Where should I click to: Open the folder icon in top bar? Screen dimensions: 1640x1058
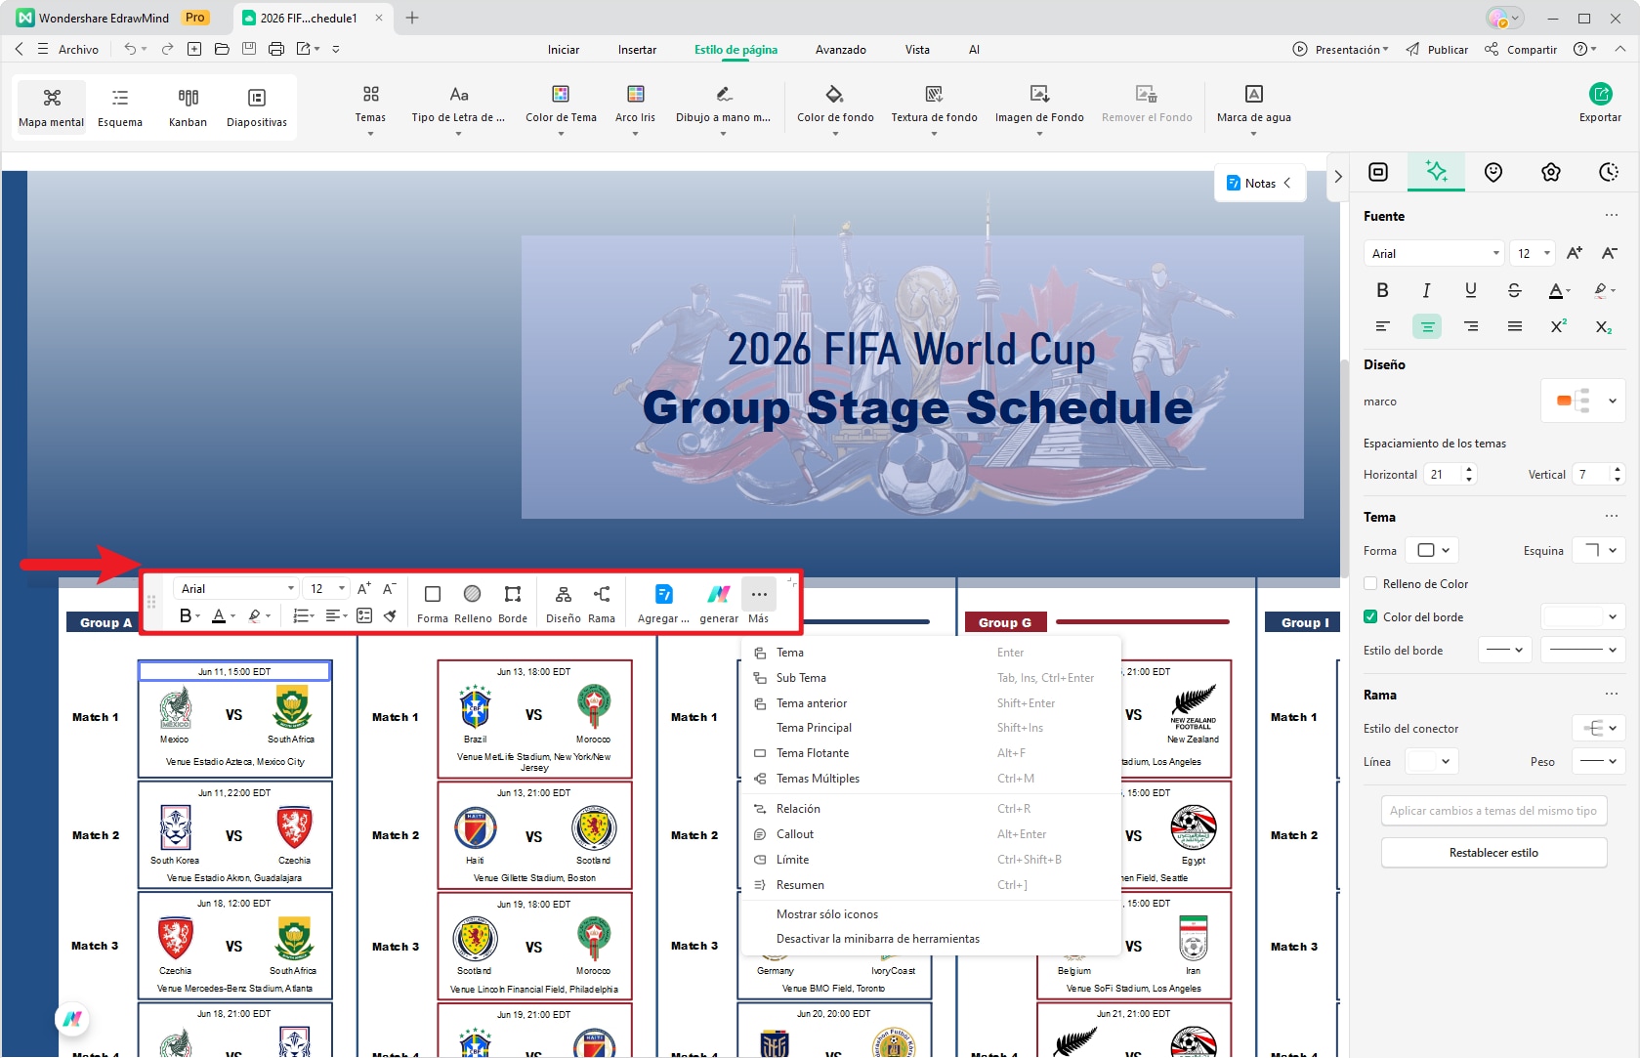pyautogui.click(x=222, y=49)
